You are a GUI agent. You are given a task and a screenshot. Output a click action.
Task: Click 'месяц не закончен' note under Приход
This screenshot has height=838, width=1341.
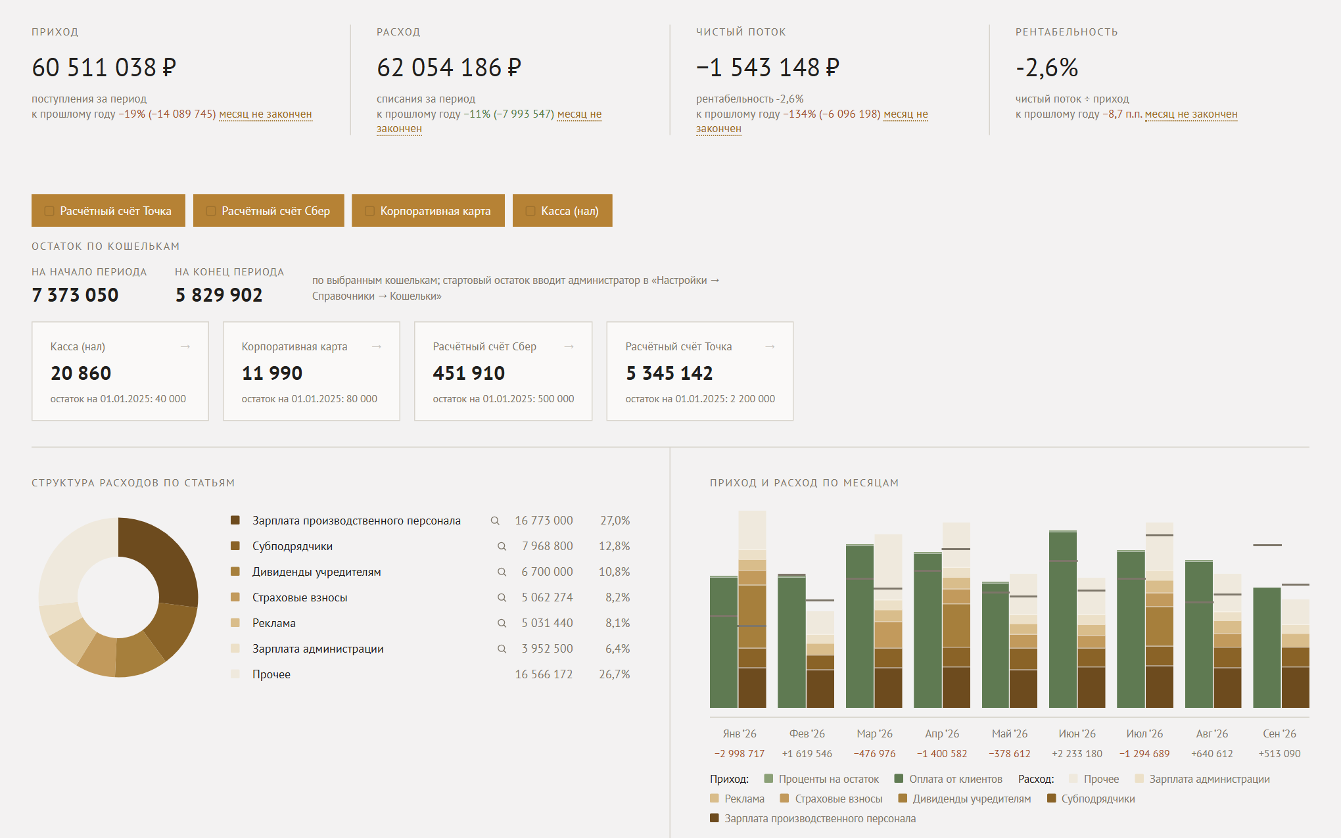266,114
